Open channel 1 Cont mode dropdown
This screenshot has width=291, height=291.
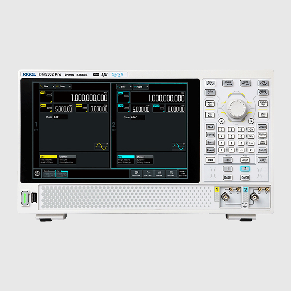pyautogui.click(x=63, y=87)
